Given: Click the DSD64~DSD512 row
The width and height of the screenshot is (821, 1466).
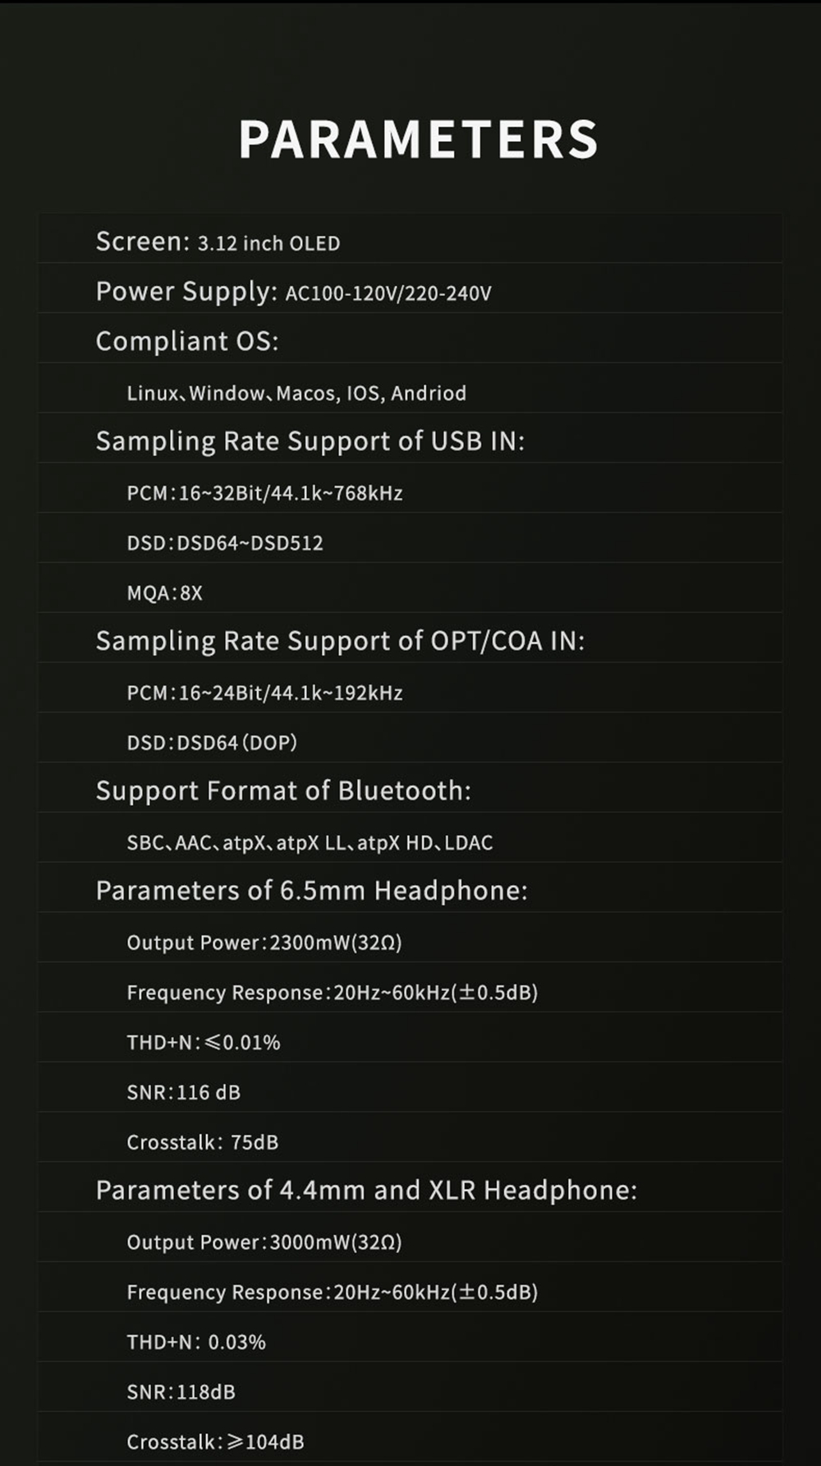Looking at the screenshot, I should (225, 543).
